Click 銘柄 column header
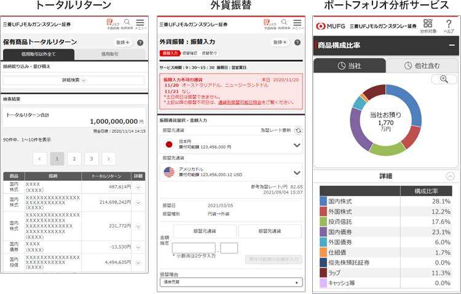This screenshot has height=294, width=461. [53, 176]
